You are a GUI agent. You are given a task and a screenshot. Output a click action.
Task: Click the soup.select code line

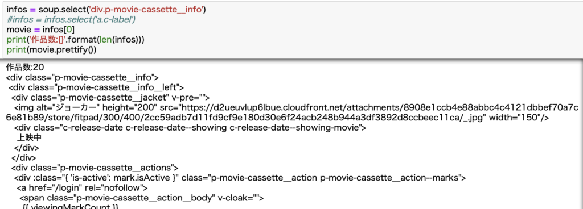tap(106, 10)
